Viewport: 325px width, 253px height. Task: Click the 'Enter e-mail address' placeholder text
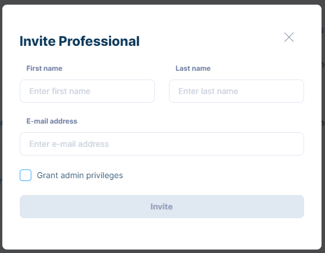(69, 144)
